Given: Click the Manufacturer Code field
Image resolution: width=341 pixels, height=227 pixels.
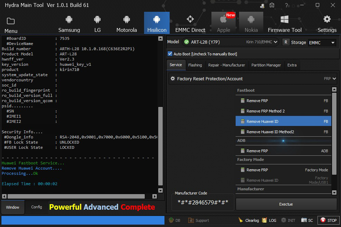Looking at the screenshot, I should click(203, 202).
